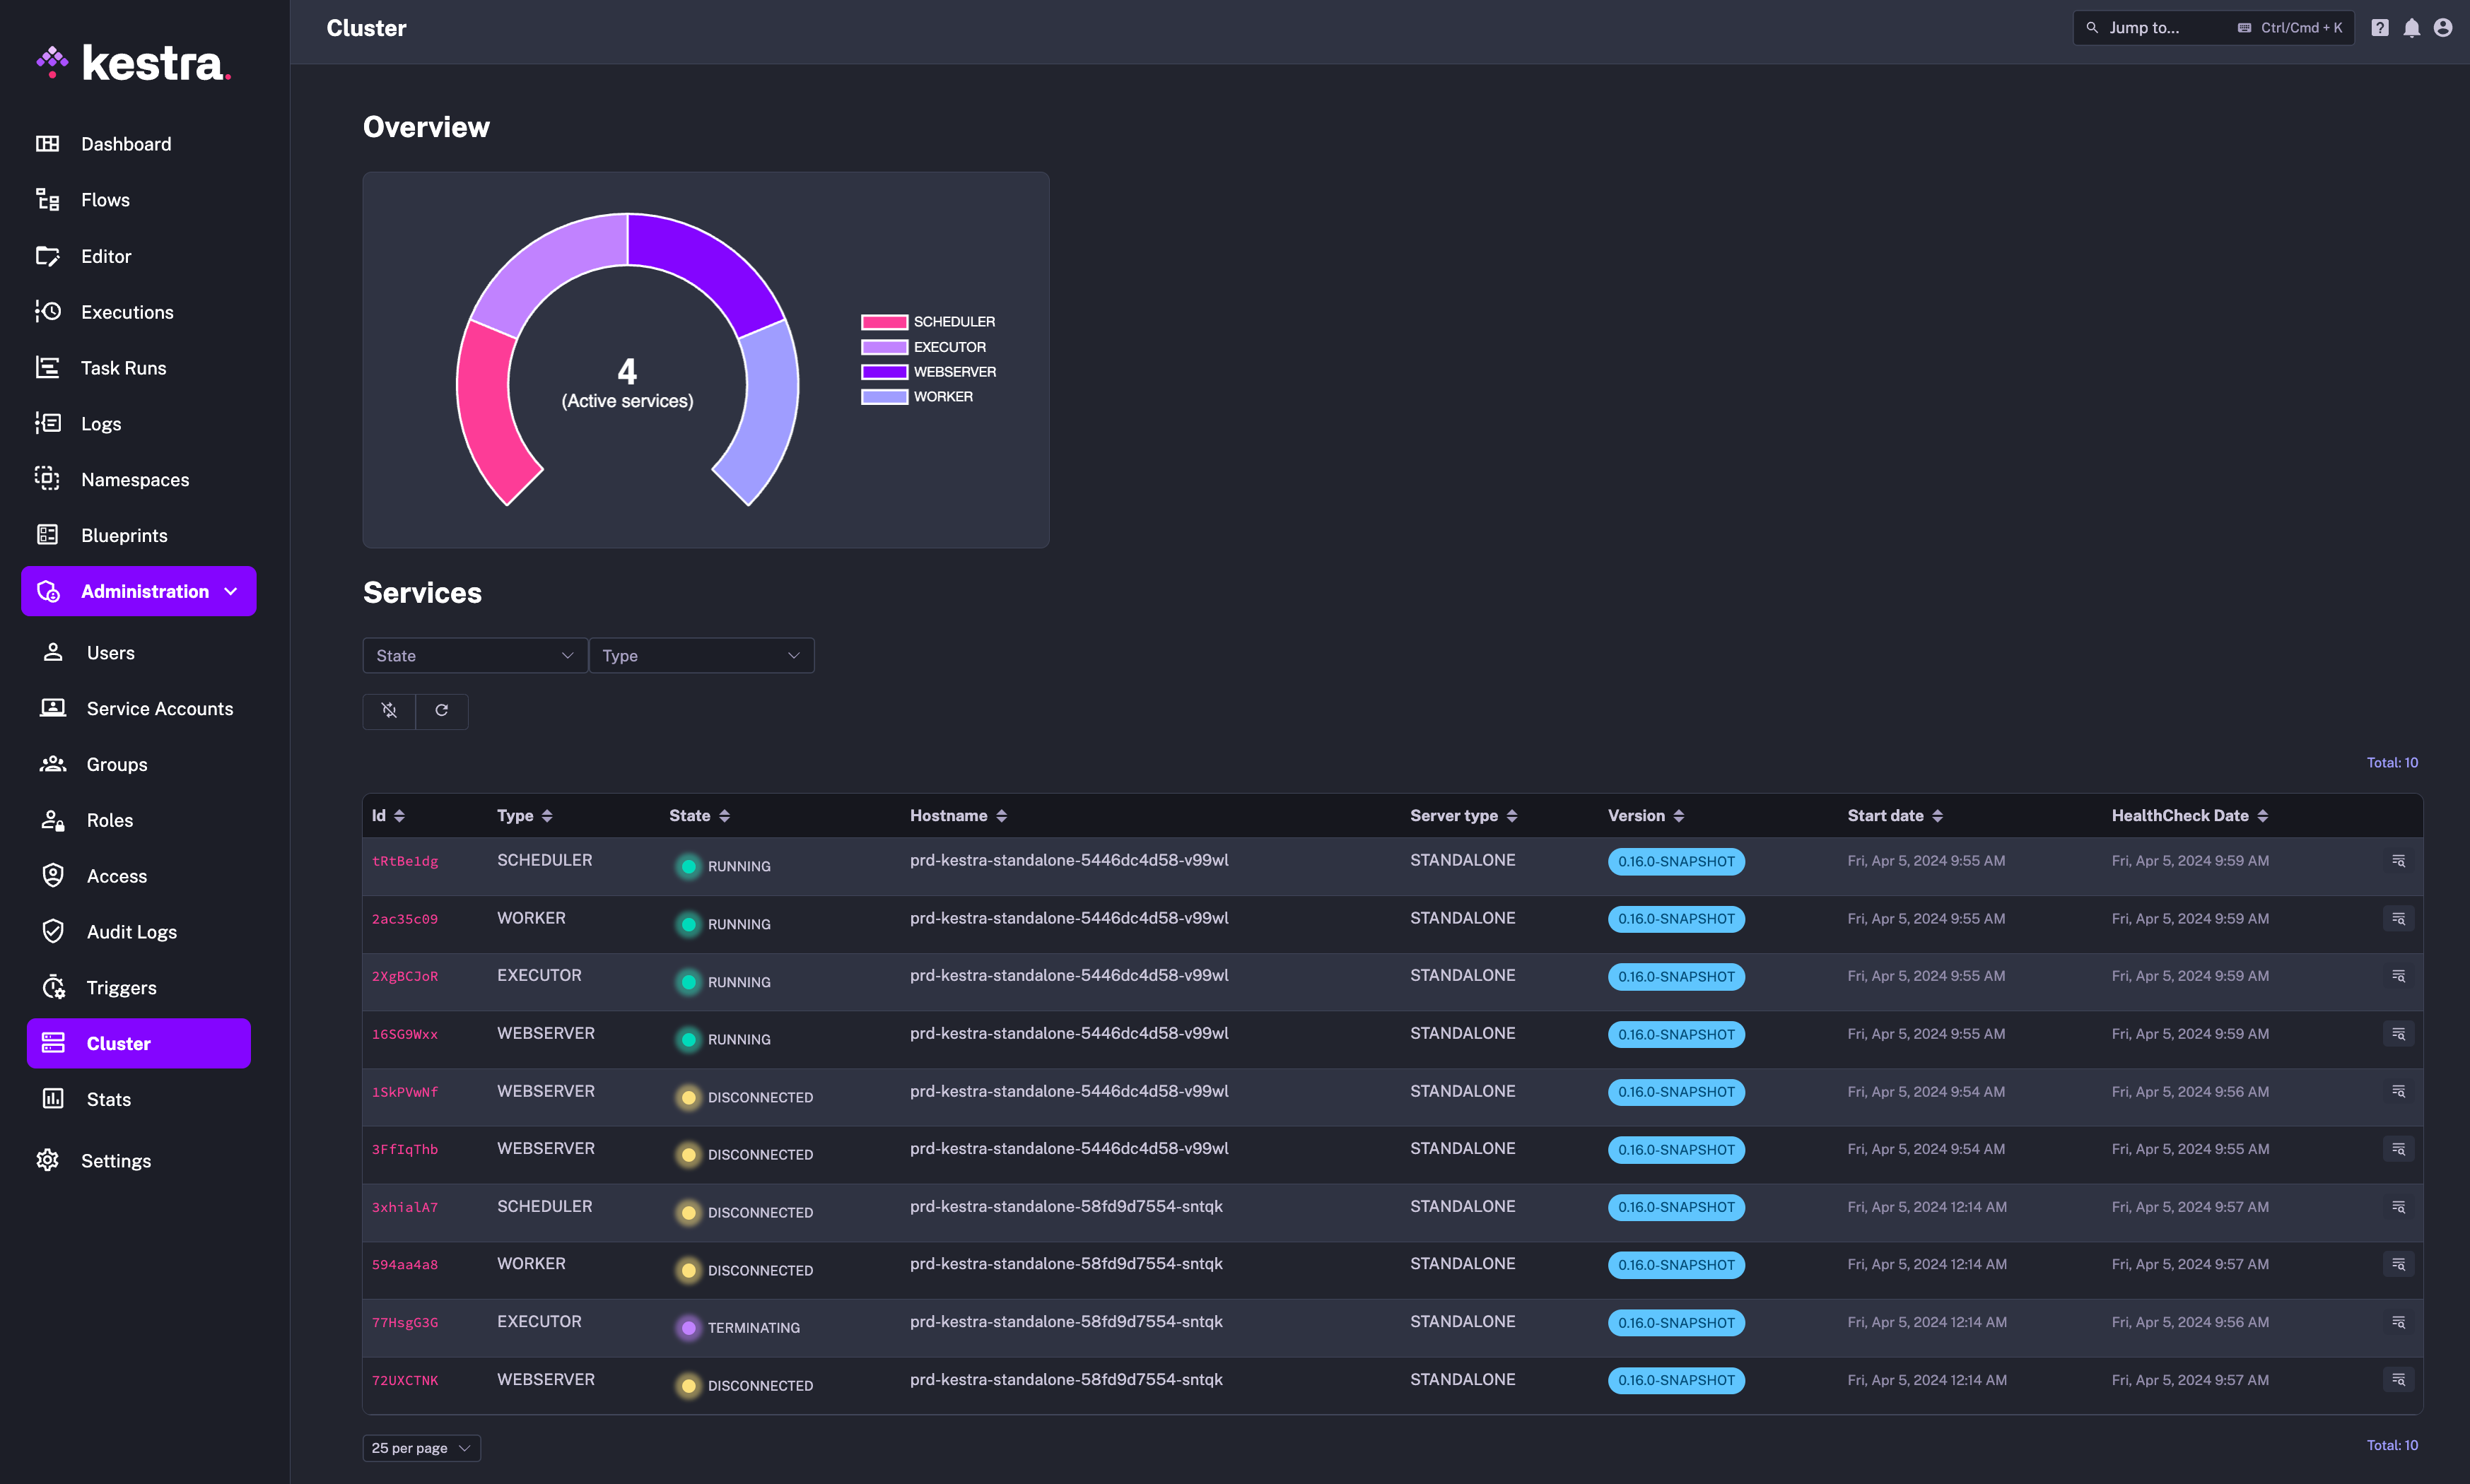This screenshot has width=2470, height=1484.
Task: Click the Jump to search field
Action: [x=2213, y=28]
